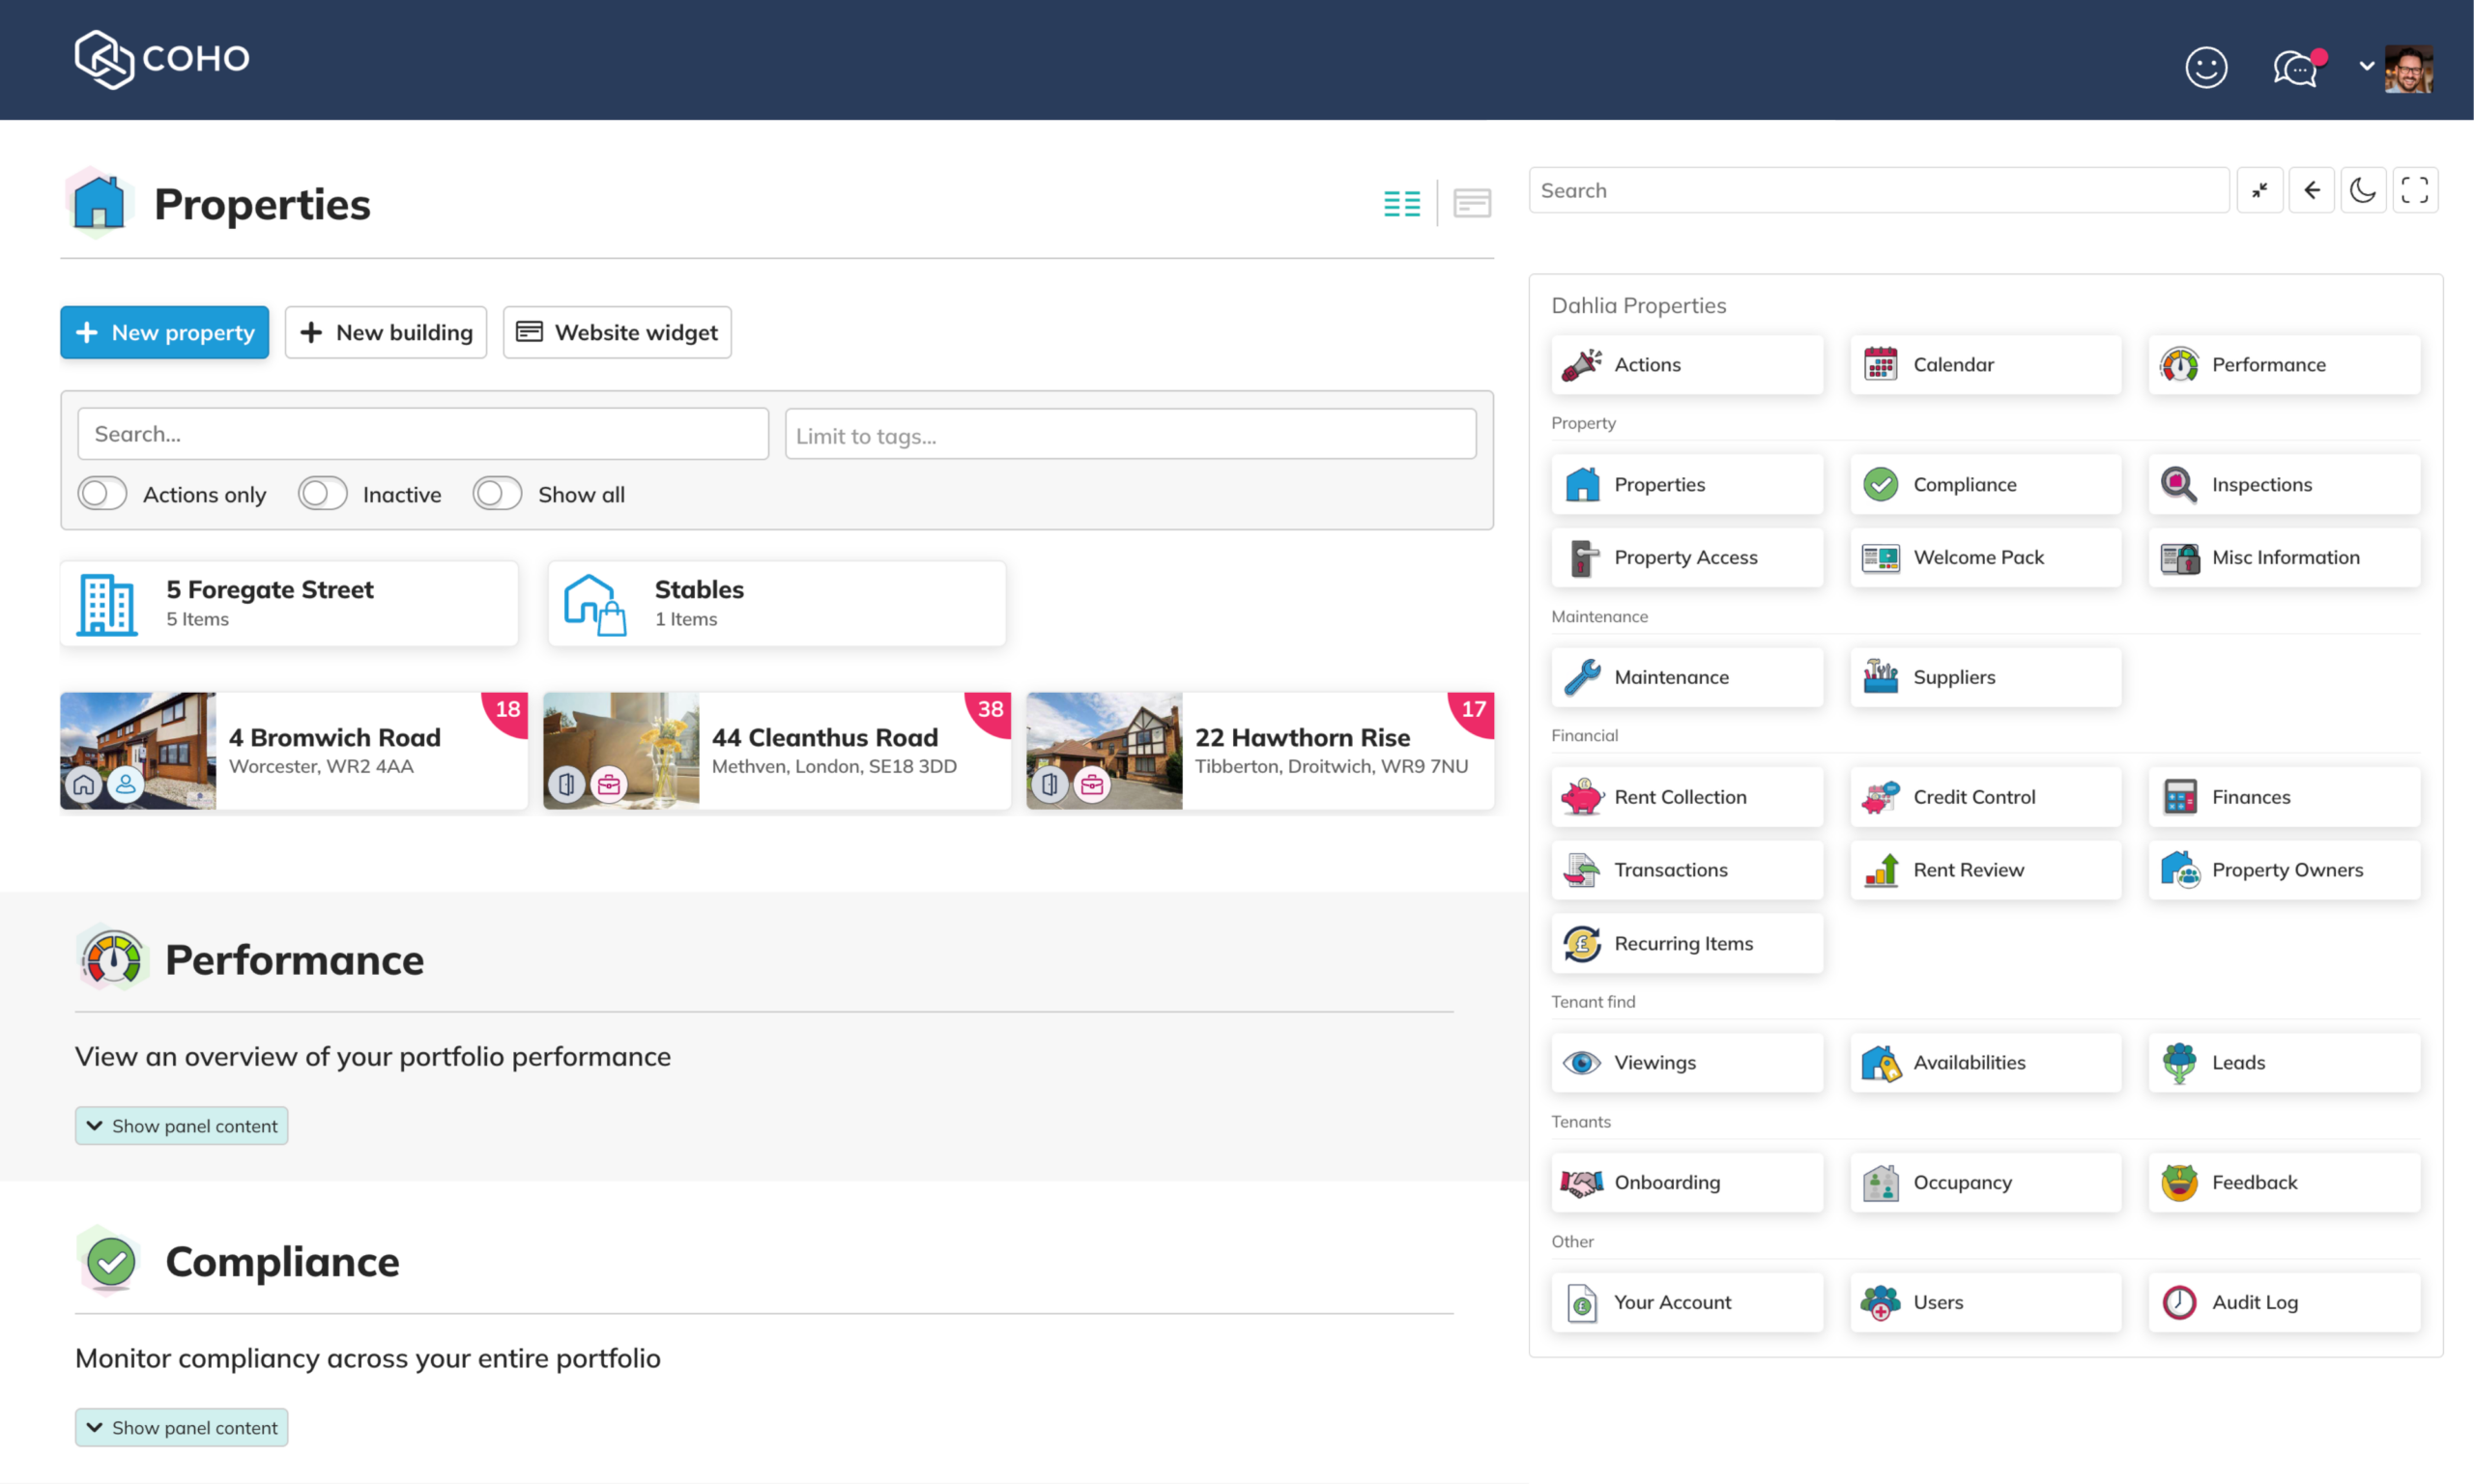The width and height of the screenshot is (2474, 1484).
Task: Switch to compact list view icon
Action: (x=1401, y=204)
